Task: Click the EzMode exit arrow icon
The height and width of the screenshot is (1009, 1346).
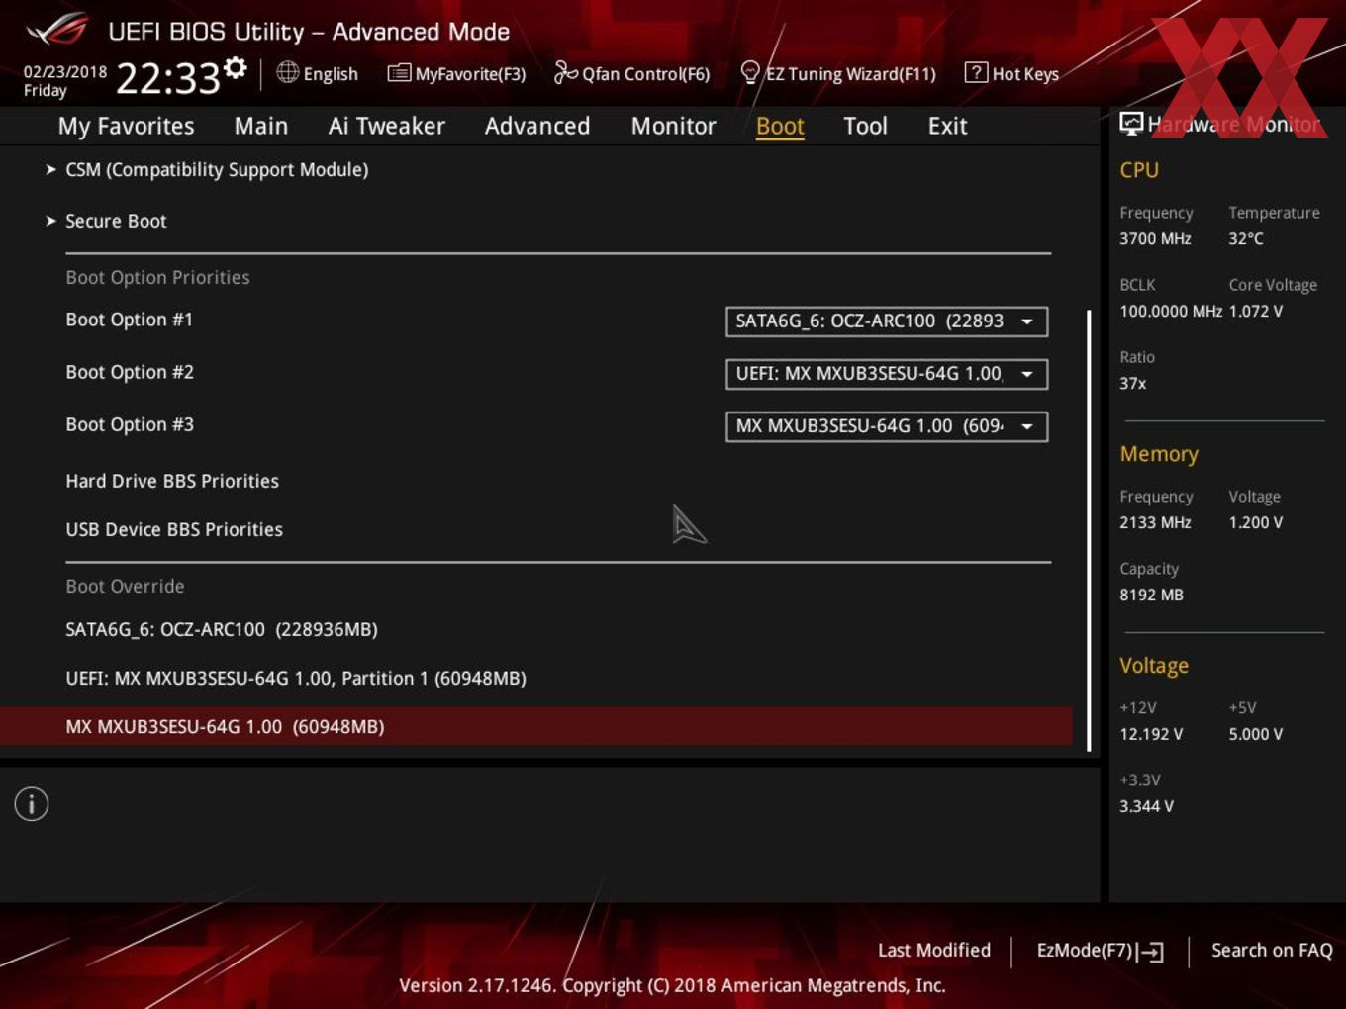Action: (1150, 952)
